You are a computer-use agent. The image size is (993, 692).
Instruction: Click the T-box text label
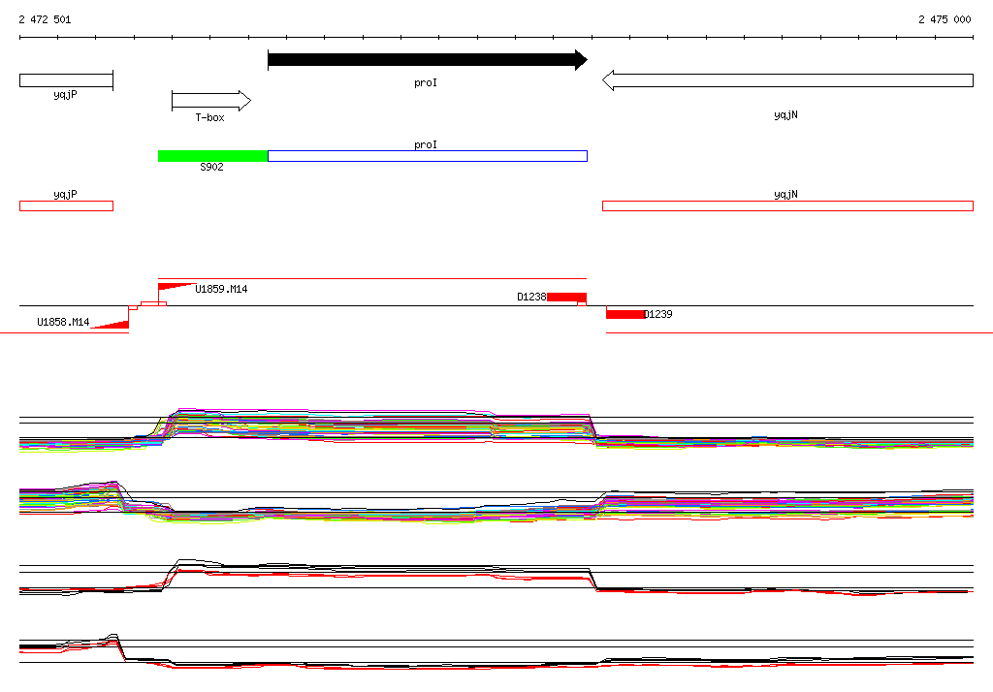pyautogui.click(x=209, y=117)
